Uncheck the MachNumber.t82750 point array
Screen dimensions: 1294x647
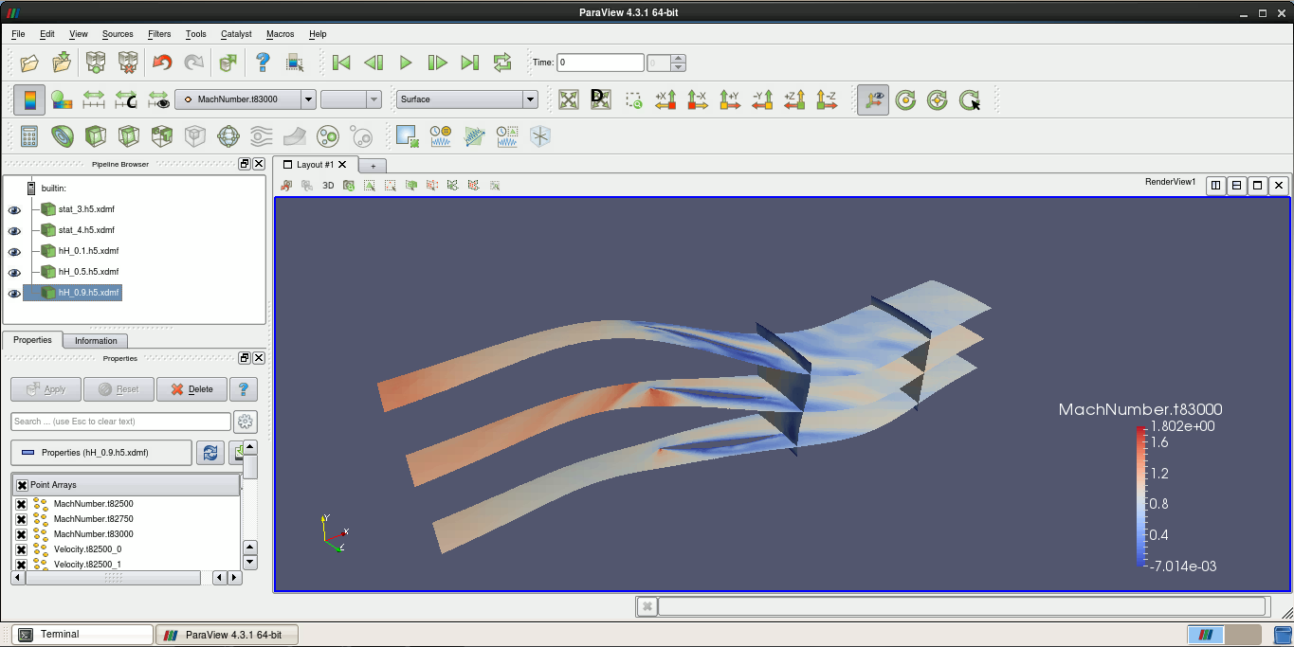(21, 519)
